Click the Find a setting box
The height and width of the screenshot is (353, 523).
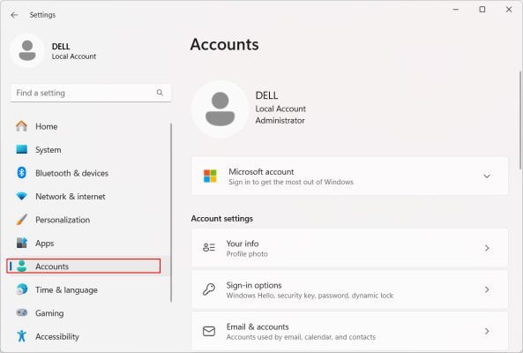pos(90,93)
